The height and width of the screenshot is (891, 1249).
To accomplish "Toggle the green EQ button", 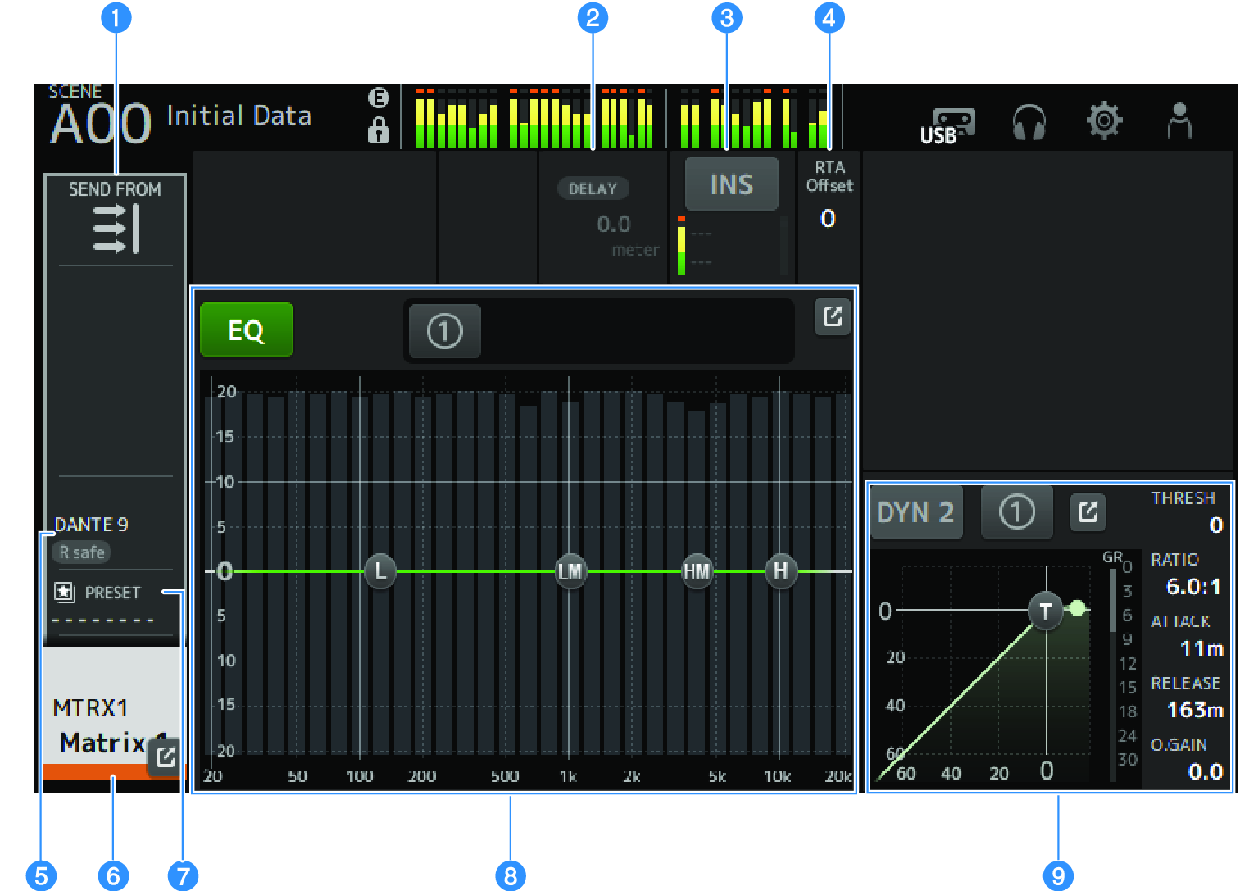I will 246,330.
